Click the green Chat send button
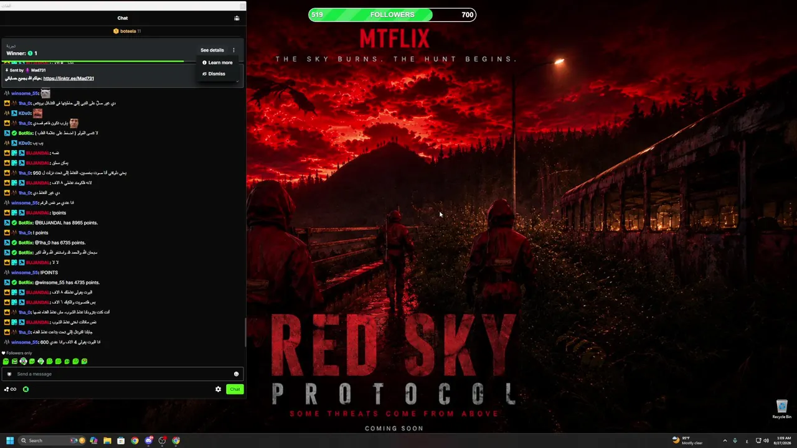 coord(235,390)
